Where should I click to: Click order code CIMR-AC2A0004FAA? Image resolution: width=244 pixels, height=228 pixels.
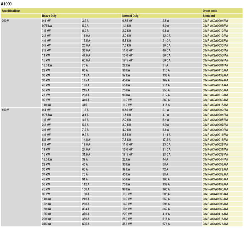[x=220, y=21]
